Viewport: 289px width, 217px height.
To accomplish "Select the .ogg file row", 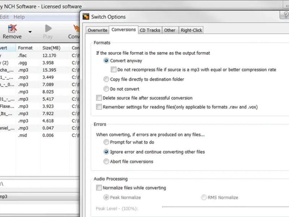I will point(40,63).
